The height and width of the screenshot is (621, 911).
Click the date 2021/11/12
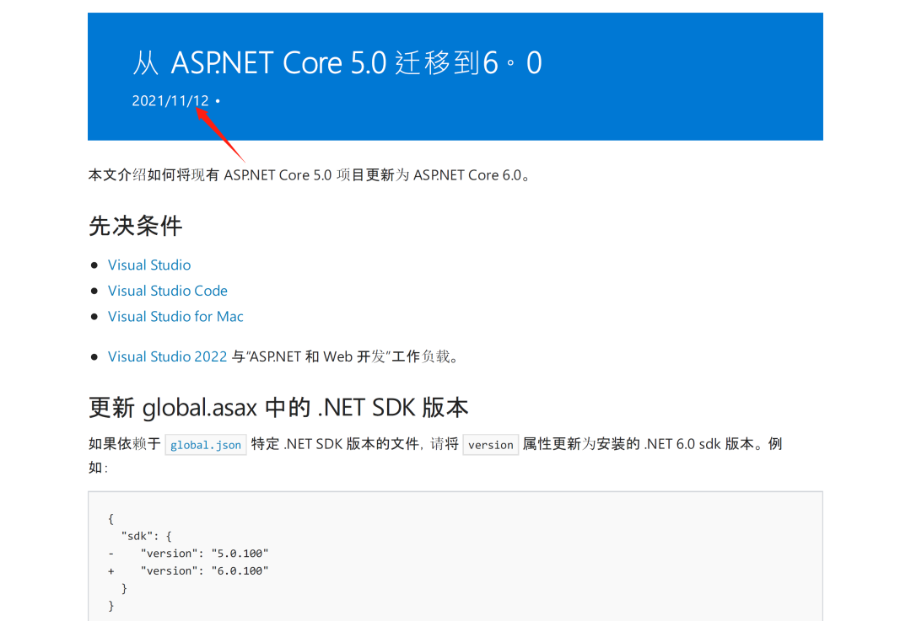170,101
